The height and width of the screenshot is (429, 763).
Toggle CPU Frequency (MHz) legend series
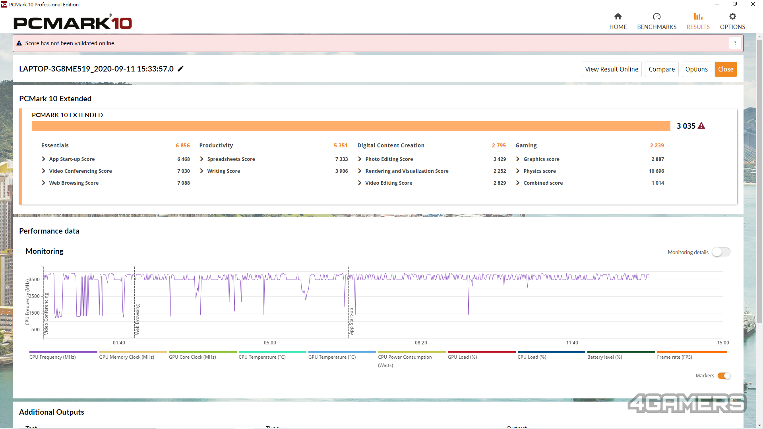pos(63,356)
